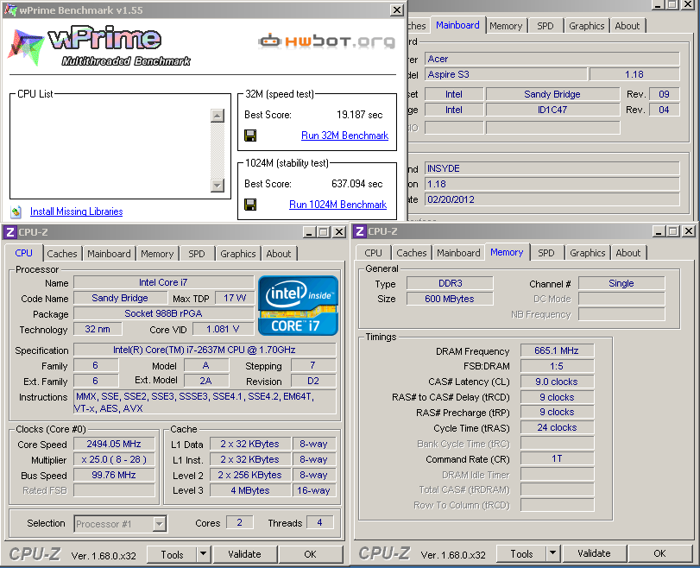Click the Level 3 4 MBytes cache value
700x568 pixels.
click(x=250, y=490)
